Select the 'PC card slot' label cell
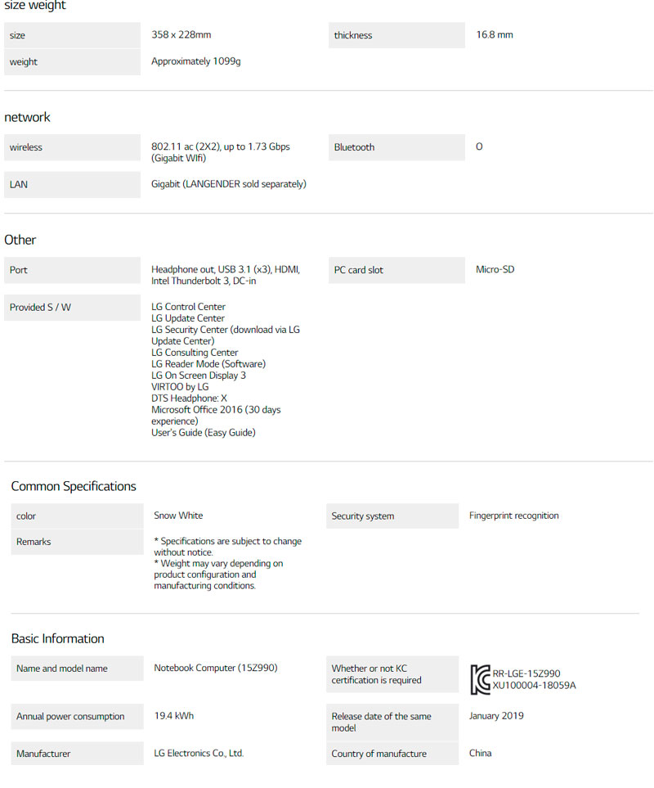The width and height of the screenshot is (654, 788). pos(396,270)
